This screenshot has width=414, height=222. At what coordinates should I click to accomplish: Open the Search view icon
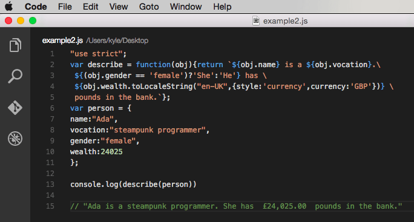pyautogui.click(x=15, y=76)
